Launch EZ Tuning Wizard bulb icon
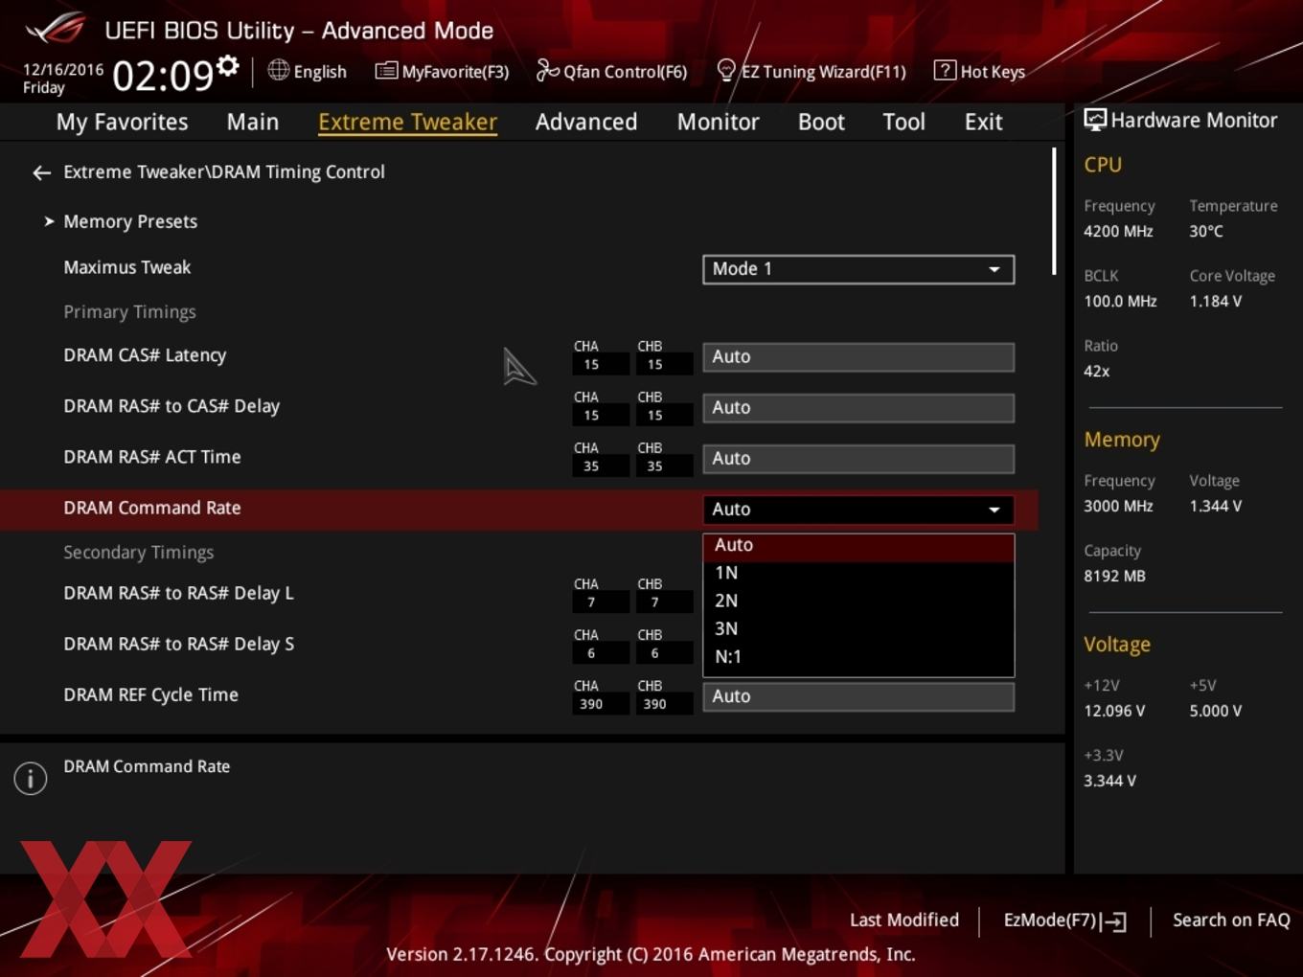 point(726,70)
